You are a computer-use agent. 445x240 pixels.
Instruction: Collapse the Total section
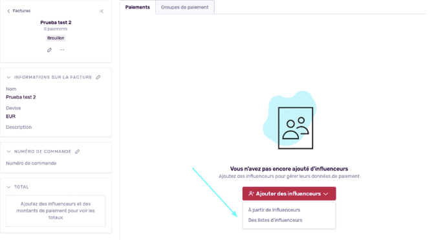pos(8,187)
